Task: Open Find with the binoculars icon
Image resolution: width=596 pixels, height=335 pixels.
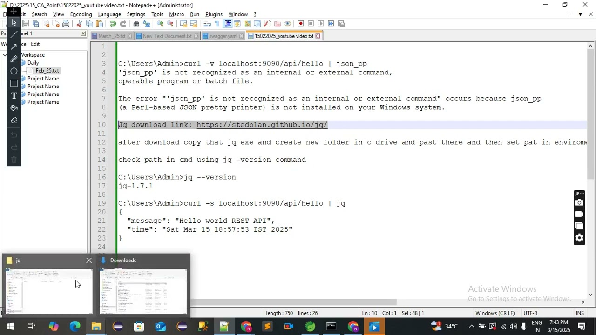Action: [x=136, y=24]
